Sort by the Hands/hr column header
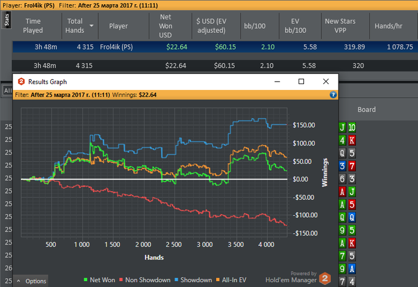418x287 pixels. (x=388, y=26)
